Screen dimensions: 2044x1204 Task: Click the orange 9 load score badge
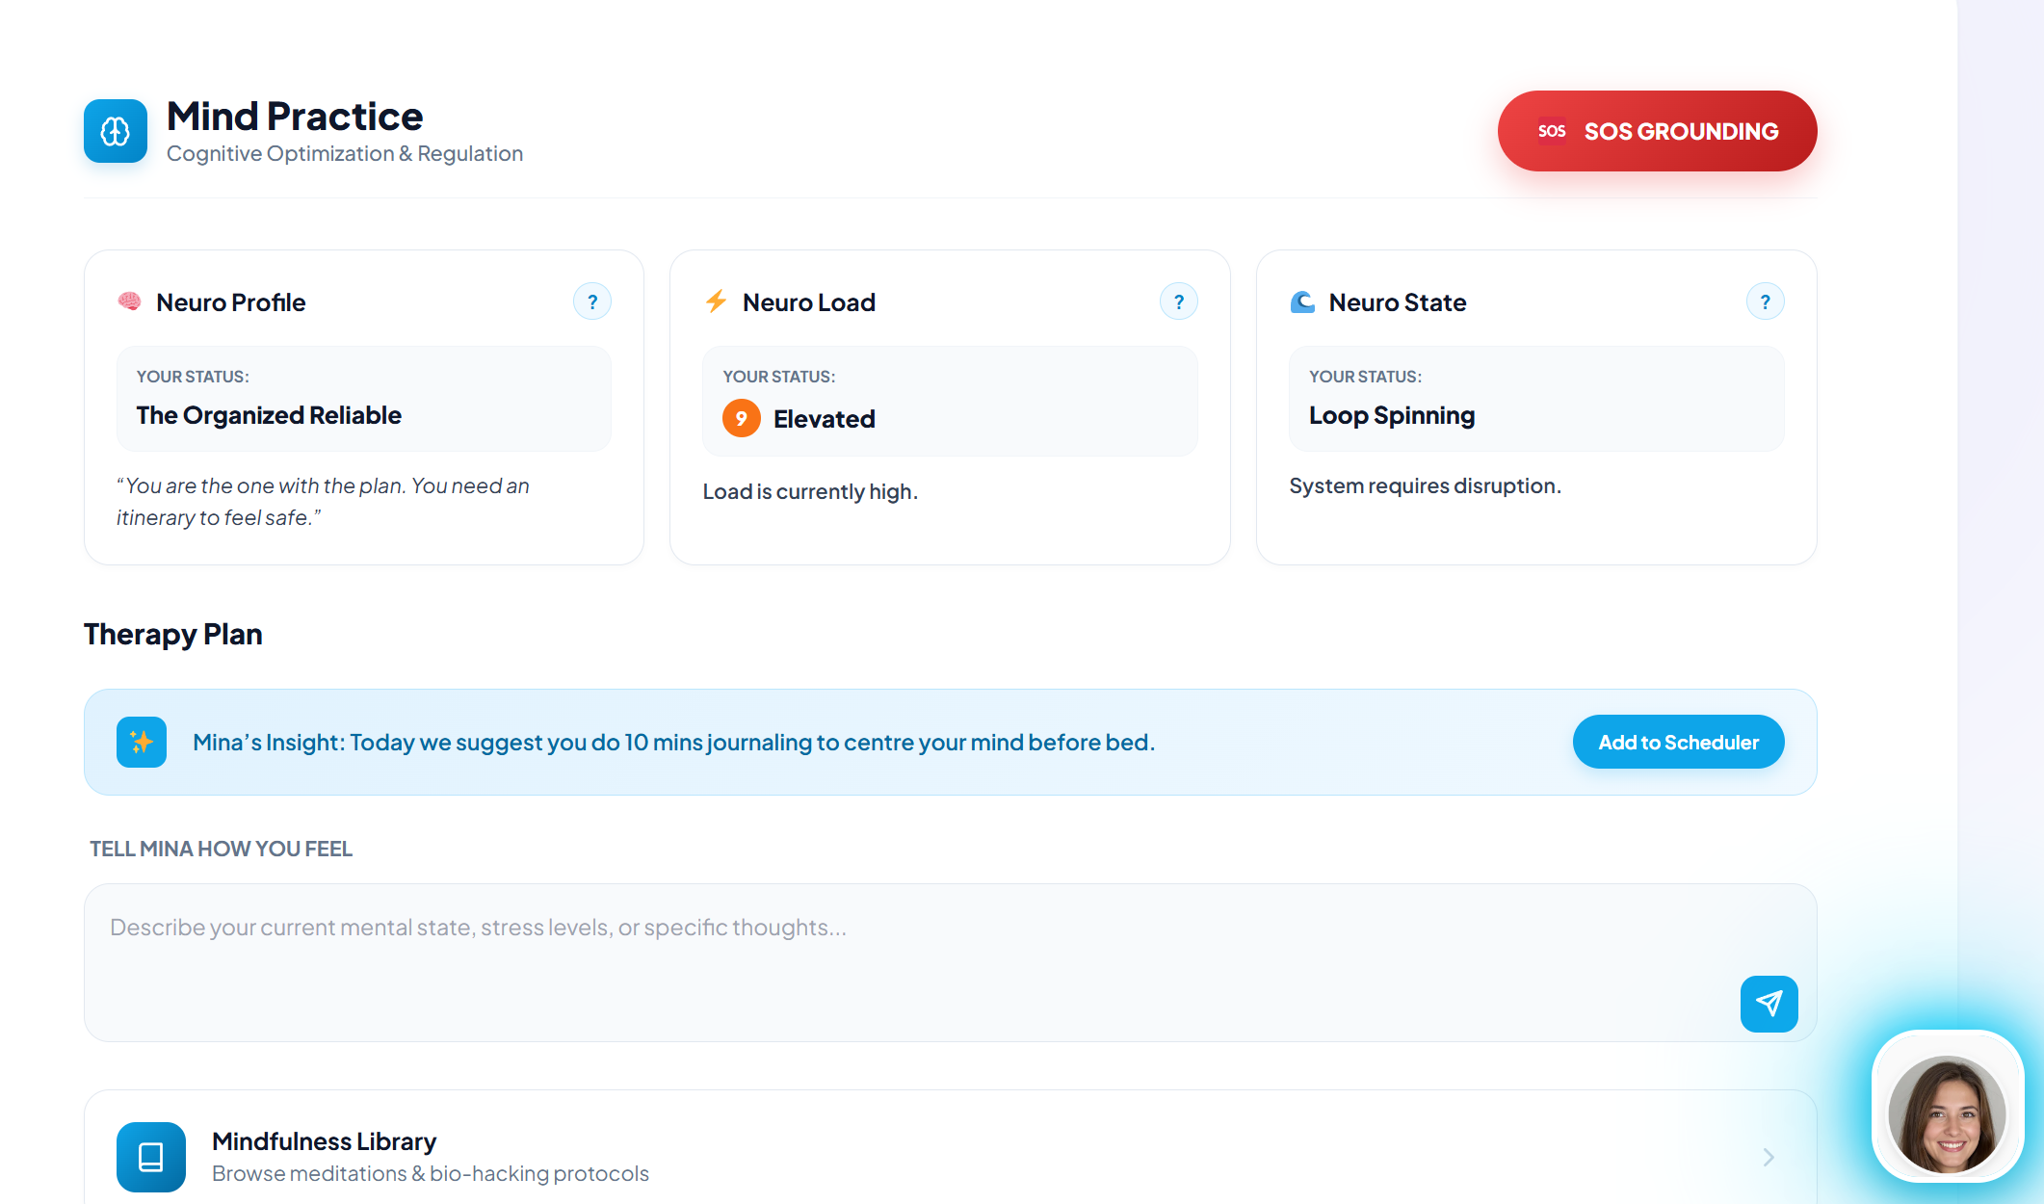click(x=741, y=418)
